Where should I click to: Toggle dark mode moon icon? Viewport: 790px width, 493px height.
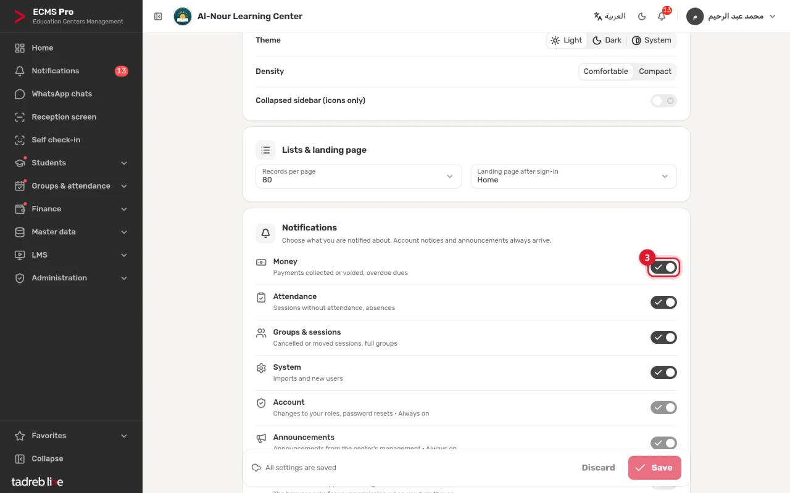[x=642, y=17]
